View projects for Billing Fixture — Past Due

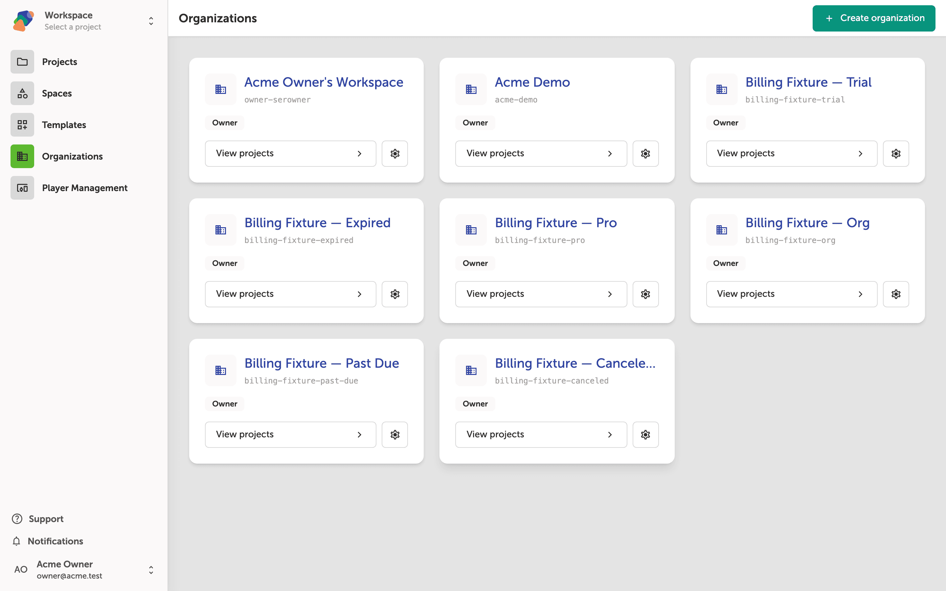(290, 434)
